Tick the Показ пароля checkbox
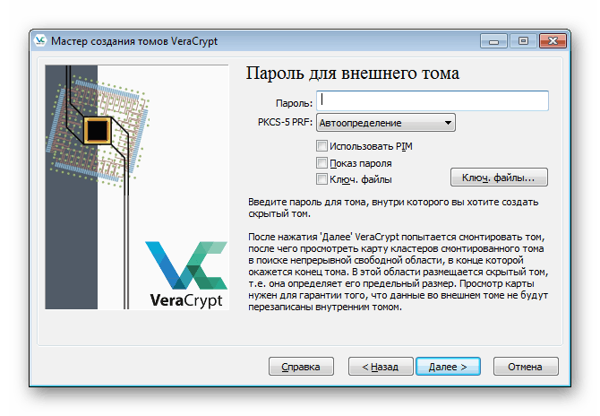600x416 pixels. click(321, 163)
